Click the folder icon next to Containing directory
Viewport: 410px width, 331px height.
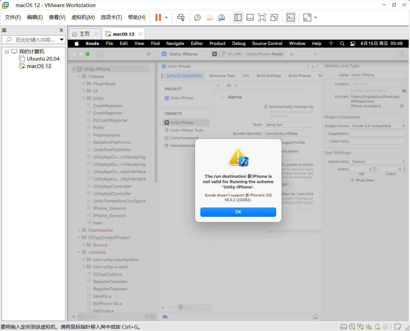point(404,91)
